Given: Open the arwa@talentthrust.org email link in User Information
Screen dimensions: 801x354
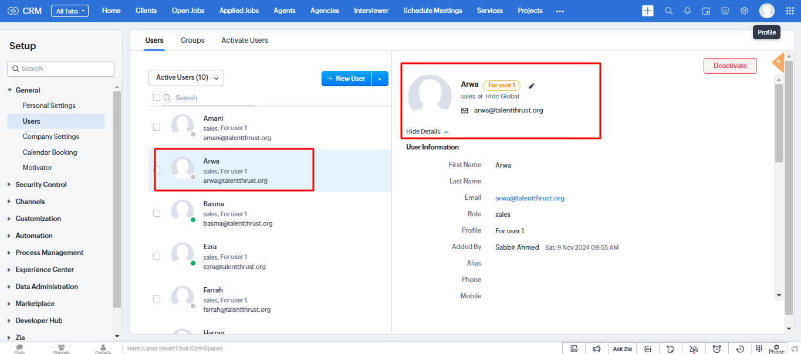Looking at the screenshot, I should coord(530,198).
